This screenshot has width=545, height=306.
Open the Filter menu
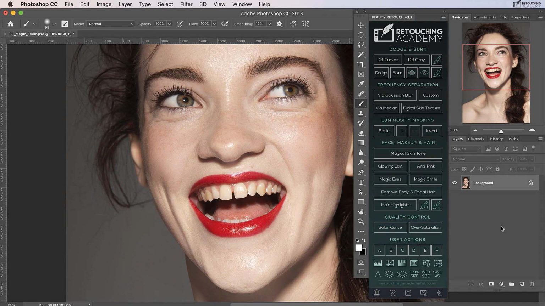click(186, 4)
